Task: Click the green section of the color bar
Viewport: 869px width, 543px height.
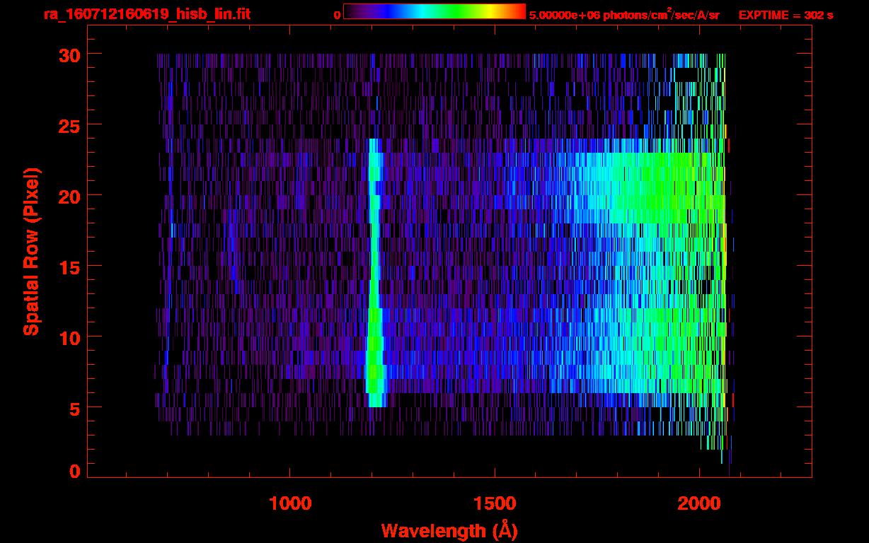Action: pyautogui.click(x=460, y=11)
